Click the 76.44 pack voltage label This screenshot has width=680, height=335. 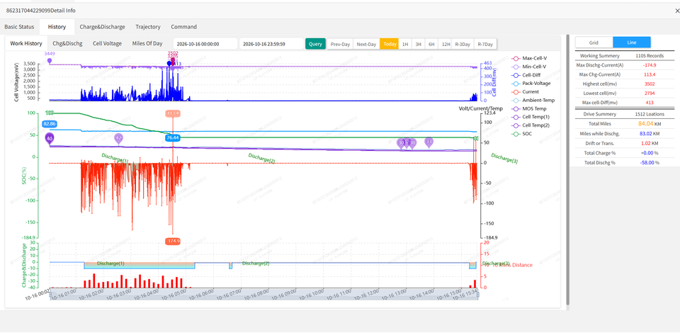172,137
